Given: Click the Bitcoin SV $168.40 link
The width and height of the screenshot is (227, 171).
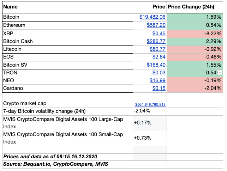Looking at the screenshot, I should click(x=156, y=65).
